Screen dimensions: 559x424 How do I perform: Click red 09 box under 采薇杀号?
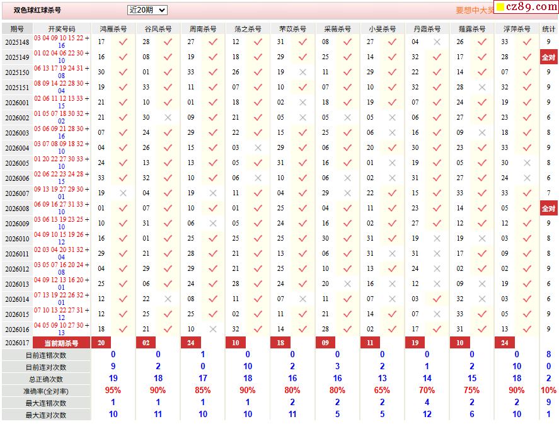coord(325,343)
